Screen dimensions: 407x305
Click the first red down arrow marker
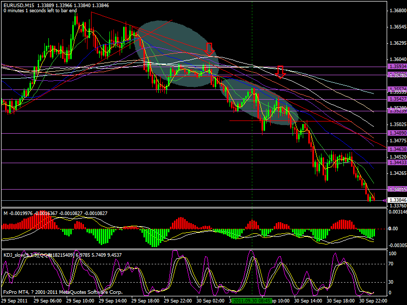click(210, 49)
